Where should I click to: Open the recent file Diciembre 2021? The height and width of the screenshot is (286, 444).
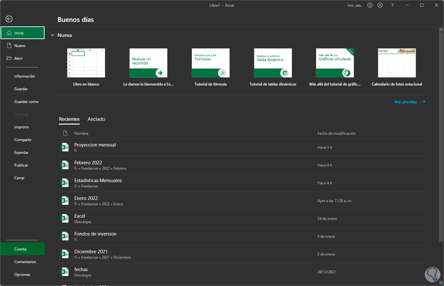[x=242, y=254]
